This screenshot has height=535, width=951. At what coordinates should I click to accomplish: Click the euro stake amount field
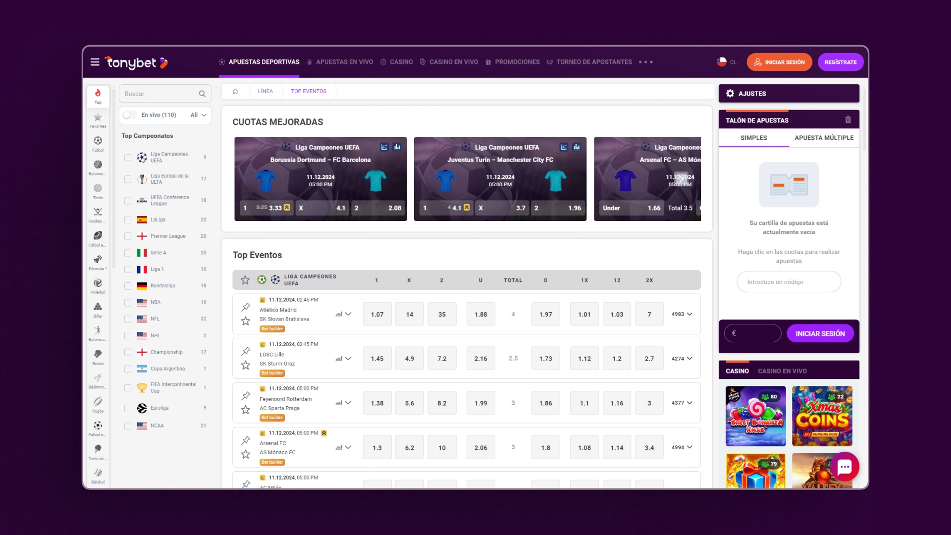pyautogui.click(x=753, y=333)
